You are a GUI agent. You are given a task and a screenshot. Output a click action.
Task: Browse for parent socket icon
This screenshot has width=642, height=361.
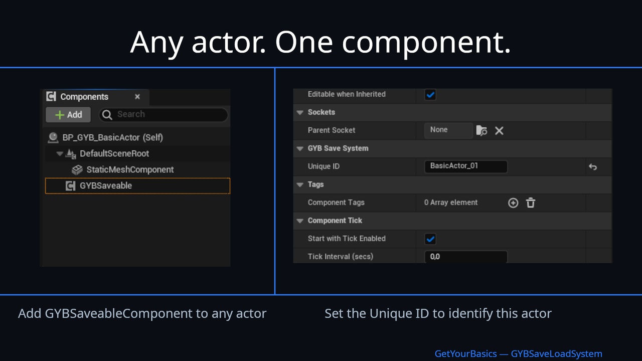tap(481, 130)
